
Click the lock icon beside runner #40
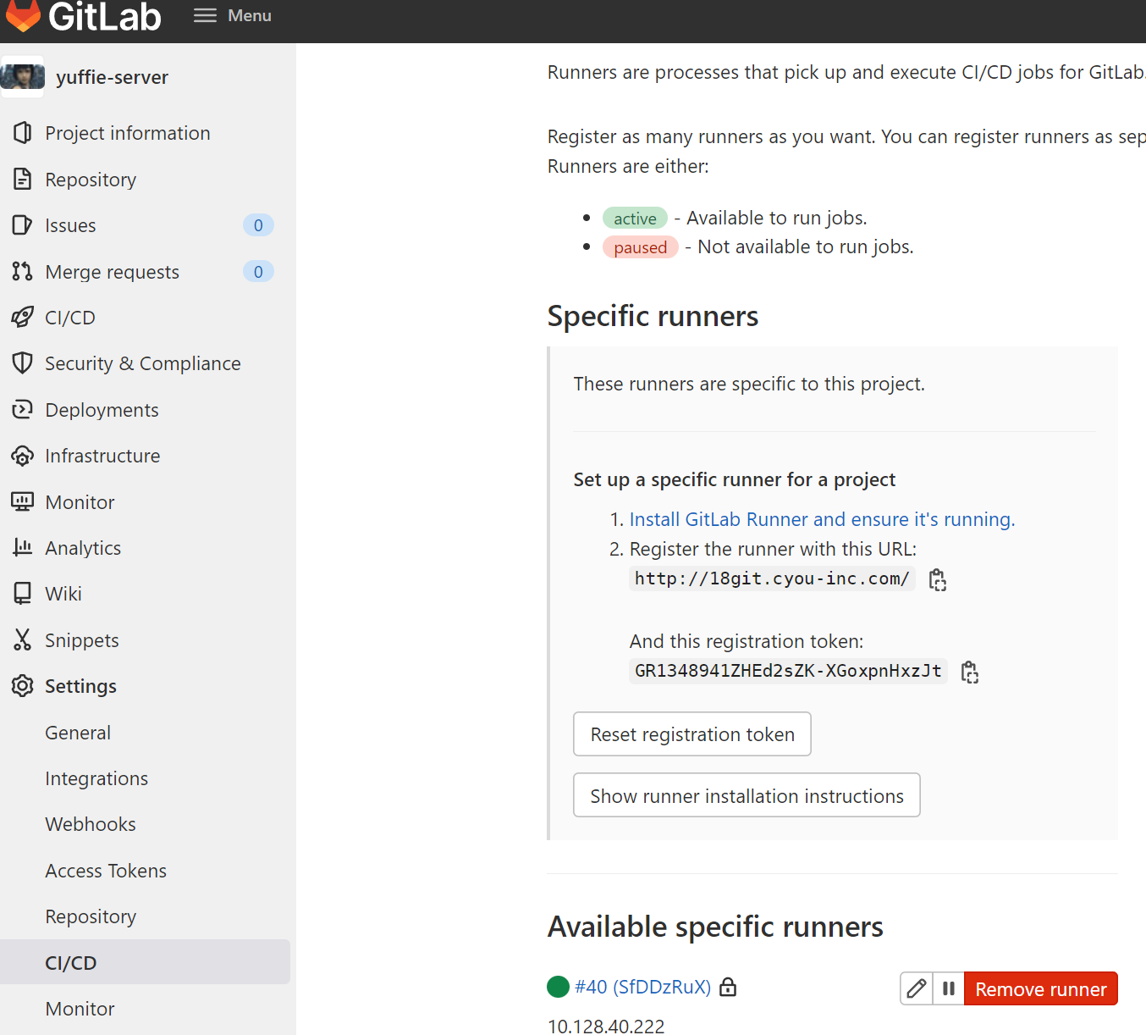click(728, 987)
